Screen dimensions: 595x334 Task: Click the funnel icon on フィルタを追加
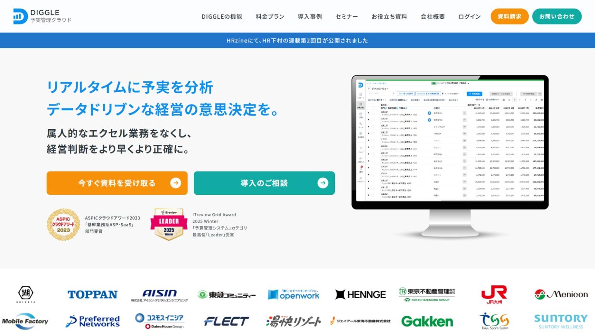tap(443, 94)
